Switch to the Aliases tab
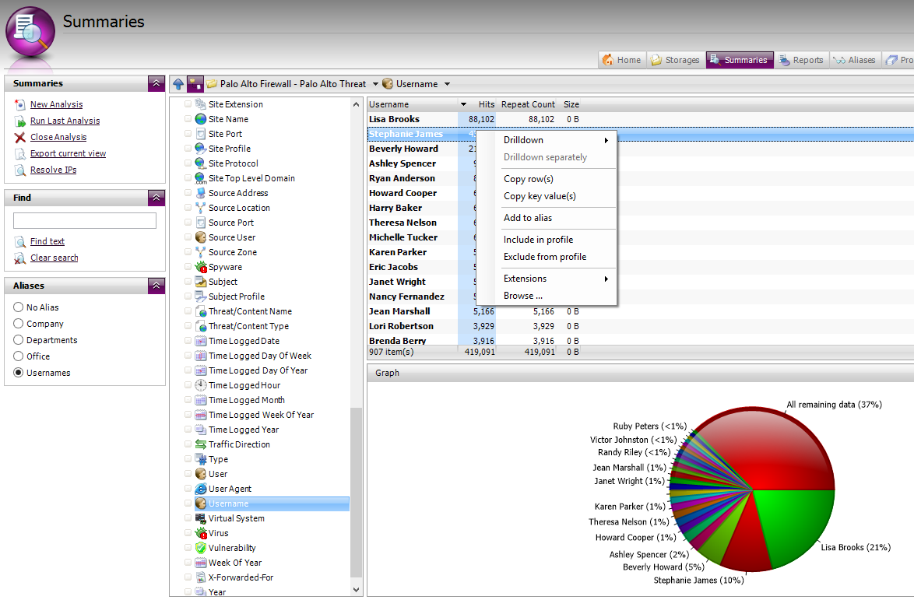Viewport: 914px width, 600px height. pos(855,60)
